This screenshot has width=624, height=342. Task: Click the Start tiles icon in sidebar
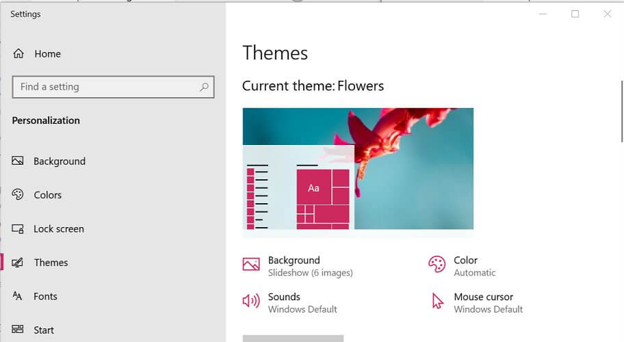coord(18,329)
